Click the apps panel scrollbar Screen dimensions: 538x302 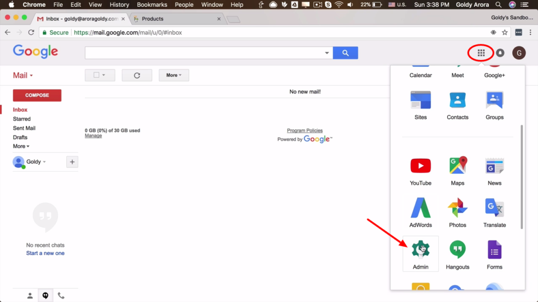(x=522, y=177)
